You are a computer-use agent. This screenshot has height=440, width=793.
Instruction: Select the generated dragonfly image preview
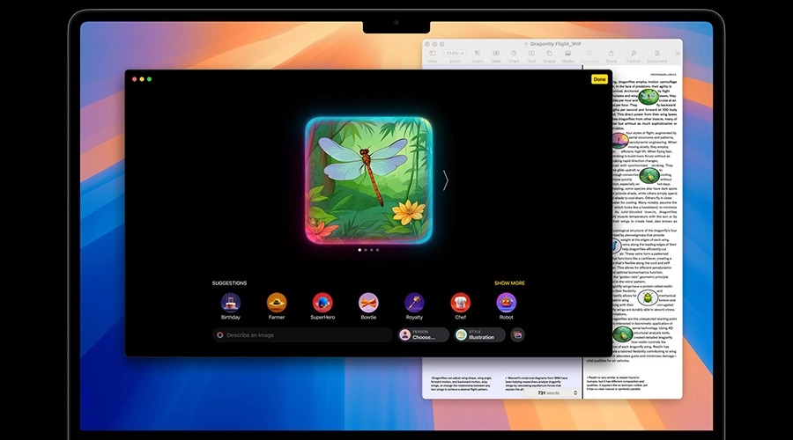coord(368,180)
